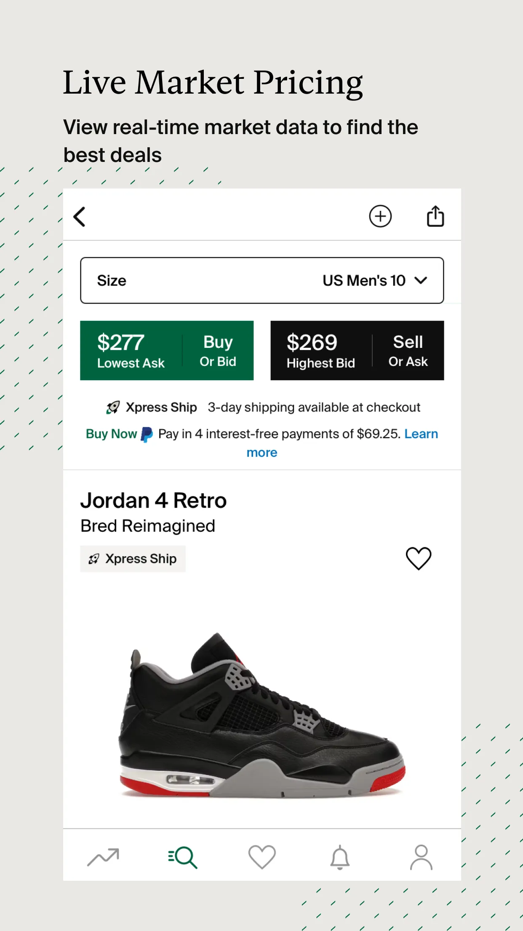Tap the Xpress Ship rocket icon
The image size is (523, 931).
113,407
